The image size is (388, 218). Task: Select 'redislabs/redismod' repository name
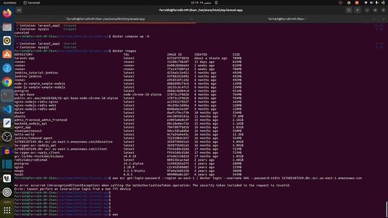pyautogui.click(x=31, y=160)
